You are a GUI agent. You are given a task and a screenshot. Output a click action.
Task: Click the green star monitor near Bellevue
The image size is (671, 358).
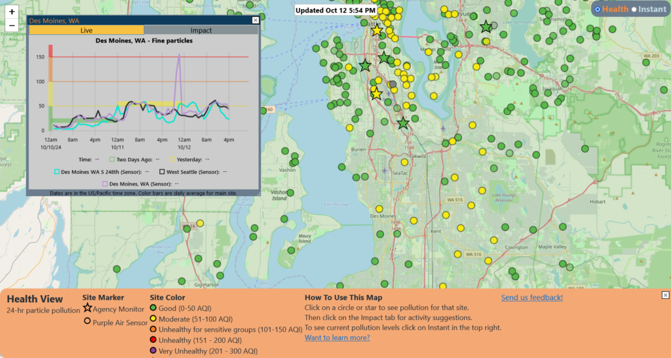pos(486,27)
